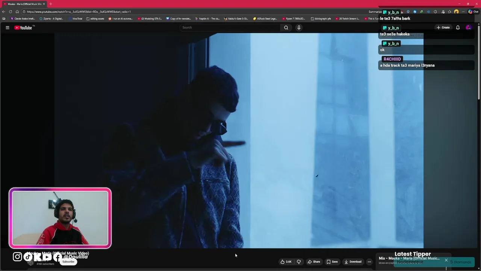The image size is (481, 271).
Task: Open browser profile avatar
Action: point(456,12)
